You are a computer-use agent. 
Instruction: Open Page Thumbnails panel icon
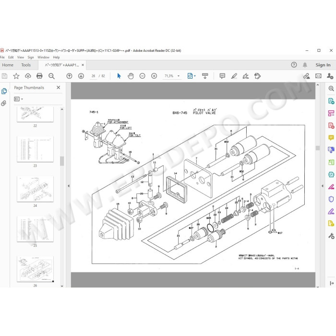(x=4, y=91)
